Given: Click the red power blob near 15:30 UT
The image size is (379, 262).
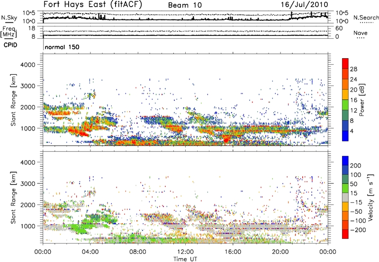Looking at the screenshot, I should point(226,139).
